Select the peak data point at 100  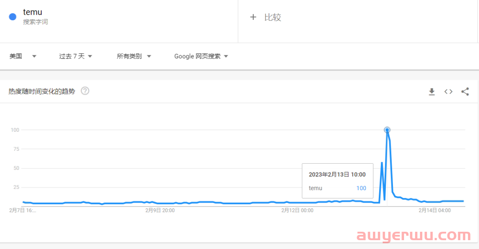[x=387, y=130]
